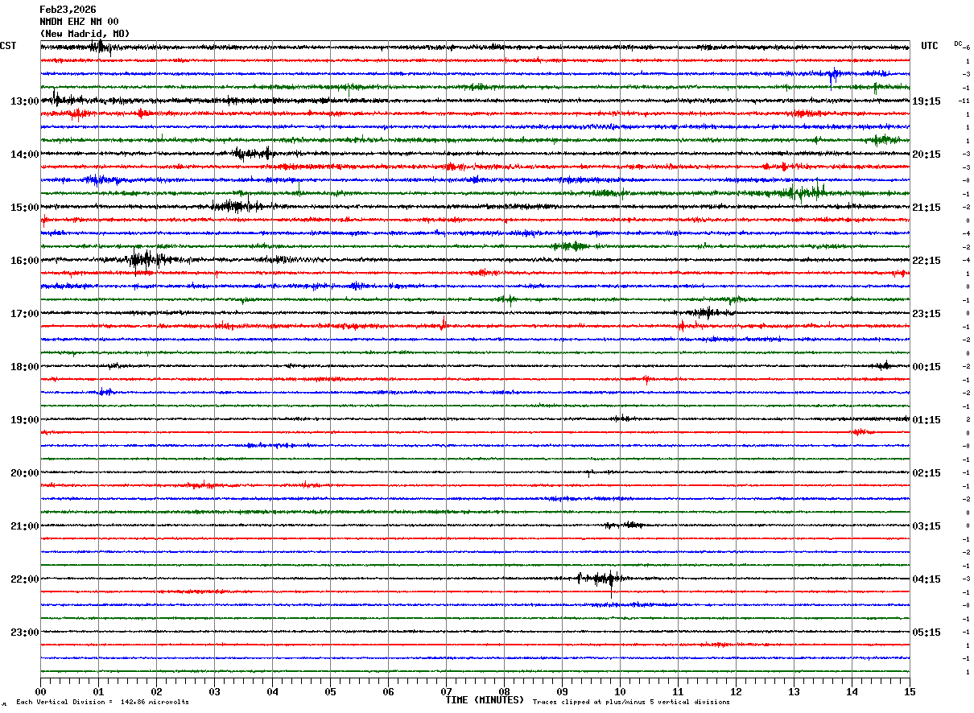This screenshot has height=713, width=974.
Task: Select the 18:00 CST time label
Action: tap(24, 367)
